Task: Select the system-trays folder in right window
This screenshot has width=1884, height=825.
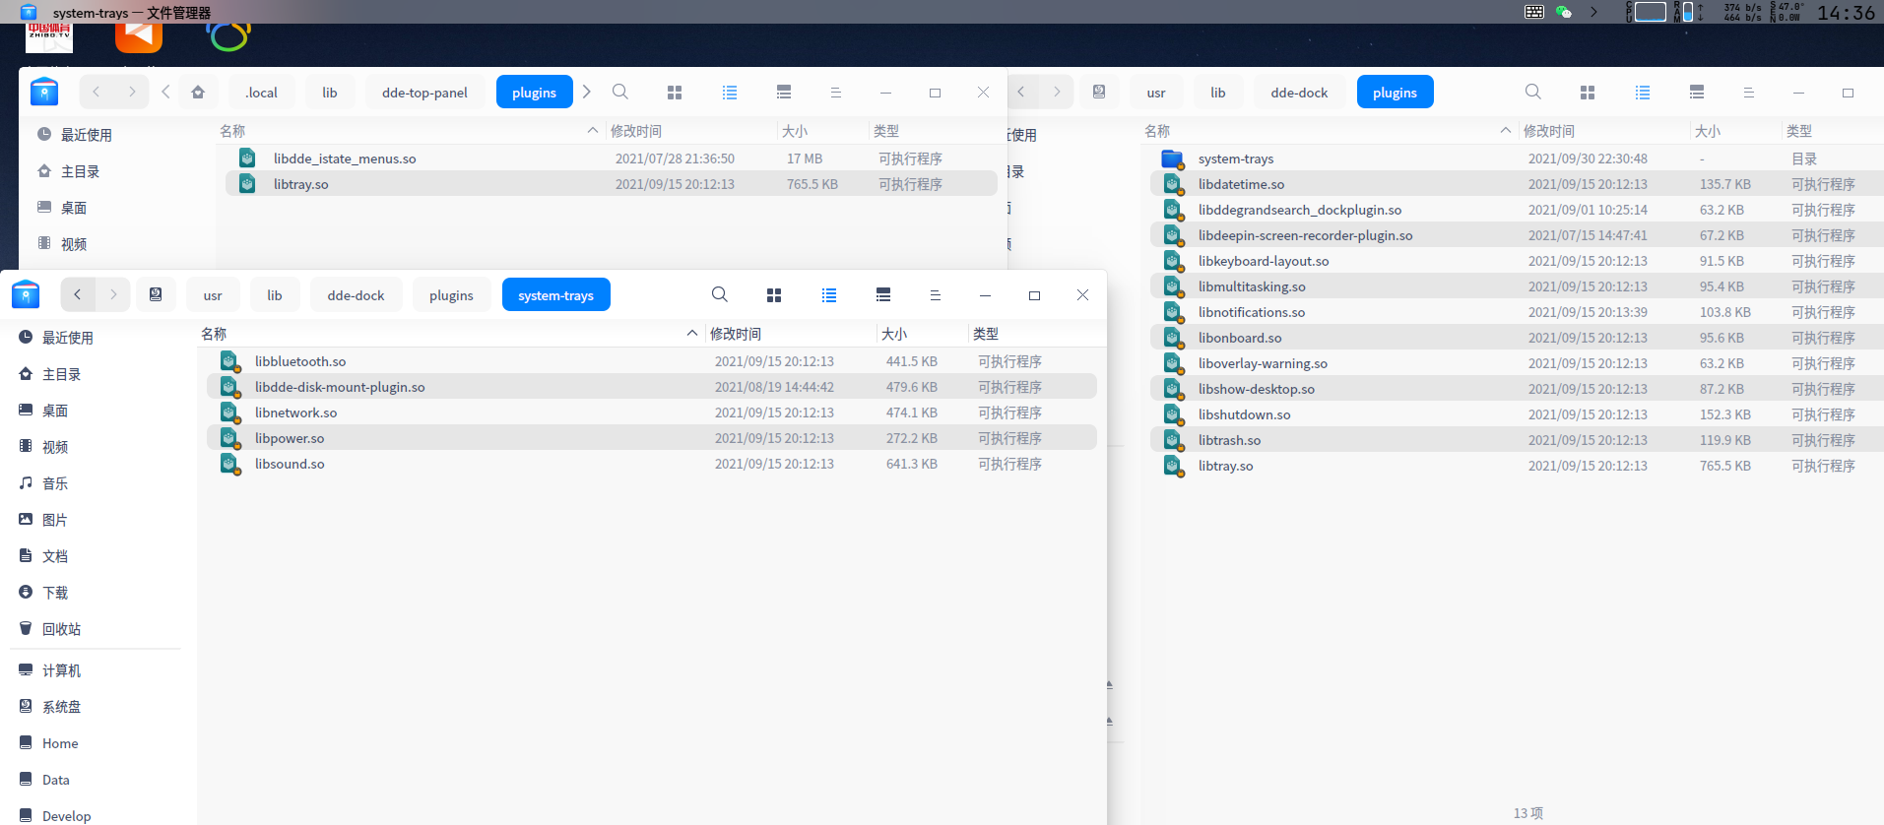Action: [1517, 159]
